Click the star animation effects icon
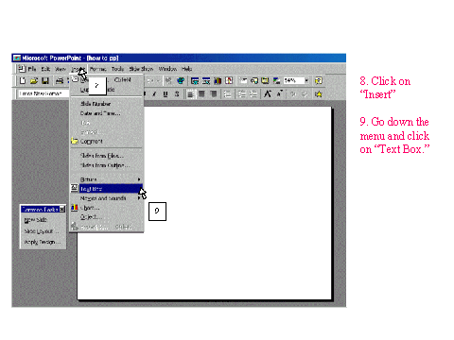This screenshot has width=454, height=340. point(319,93)
